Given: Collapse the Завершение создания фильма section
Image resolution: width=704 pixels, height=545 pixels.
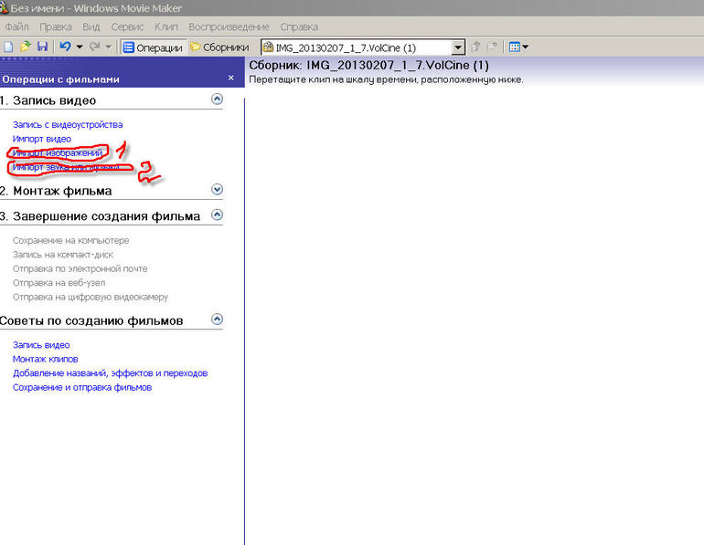Looking at the screenshot, I should click(217, 215).
